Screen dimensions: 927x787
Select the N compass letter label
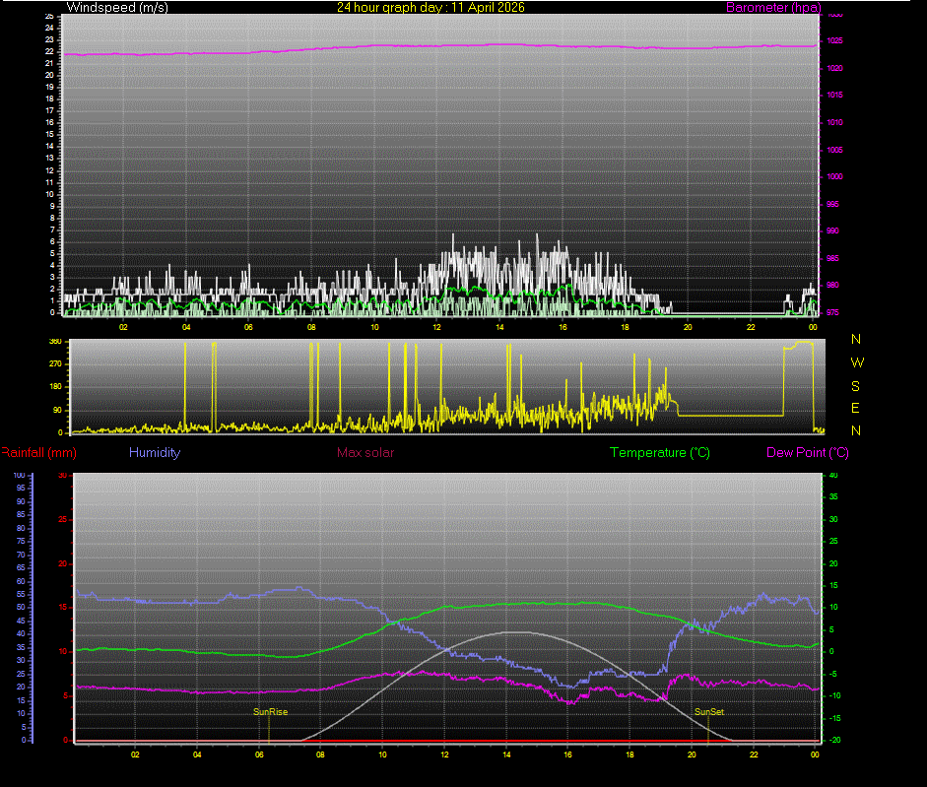[x=856, y=339]
